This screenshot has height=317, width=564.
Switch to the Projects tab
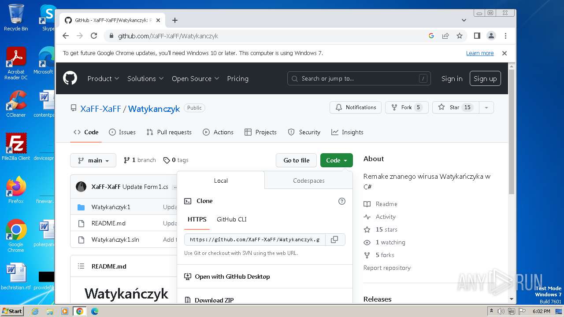(260, 132)
